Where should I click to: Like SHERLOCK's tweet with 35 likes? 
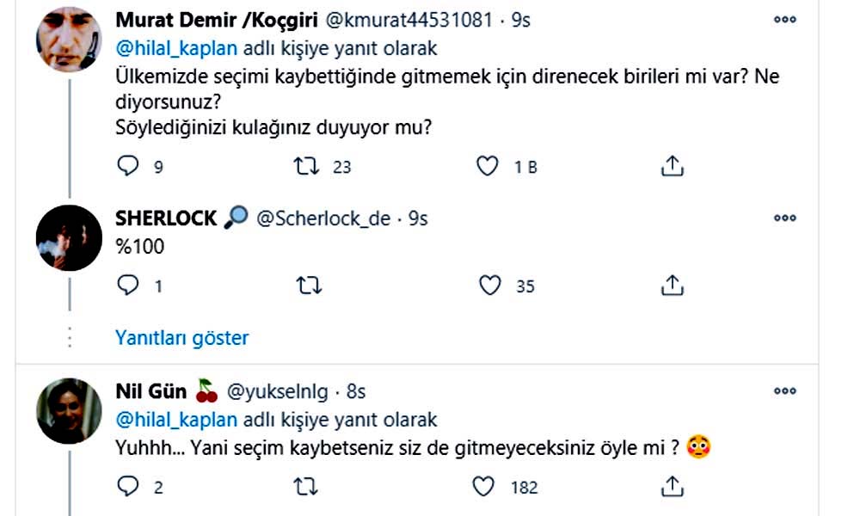(x=489, y=286)
